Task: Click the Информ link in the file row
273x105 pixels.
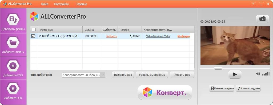Action: tap(183, 36)
